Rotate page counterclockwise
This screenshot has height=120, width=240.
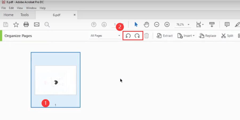pyautogui.click(x=128, y=36)
